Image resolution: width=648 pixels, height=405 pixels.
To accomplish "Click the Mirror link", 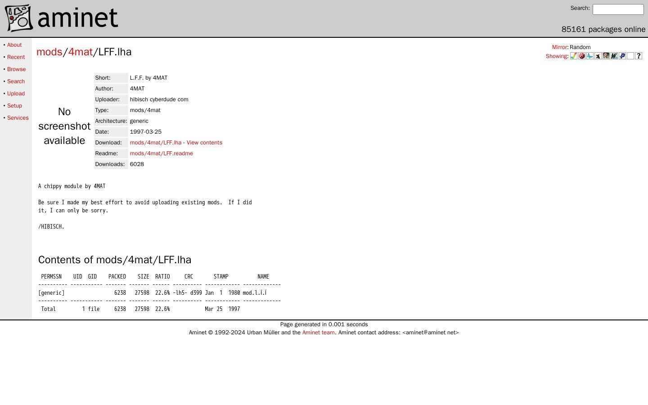I will coord(559,47).
